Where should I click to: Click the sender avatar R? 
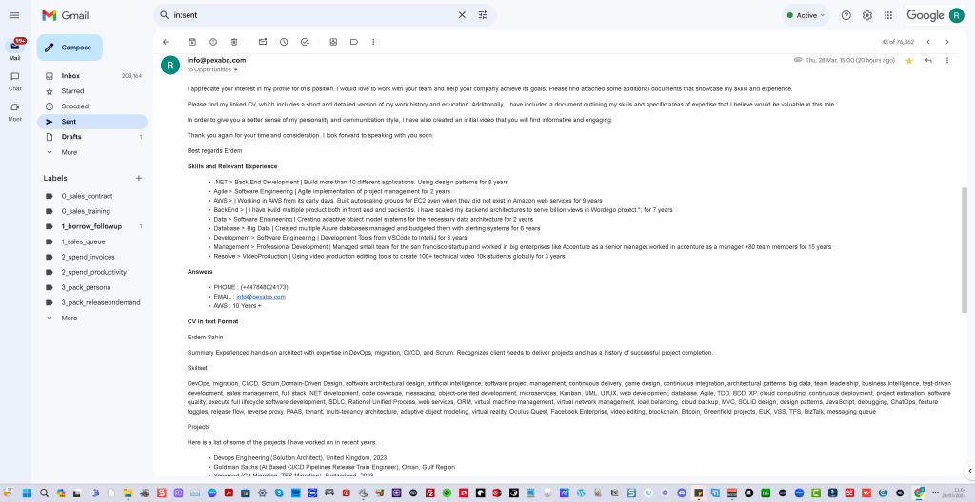click(x=170, y=65)
